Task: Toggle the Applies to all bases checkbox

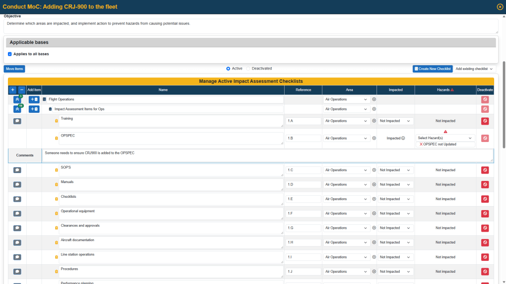Action: 10,54
